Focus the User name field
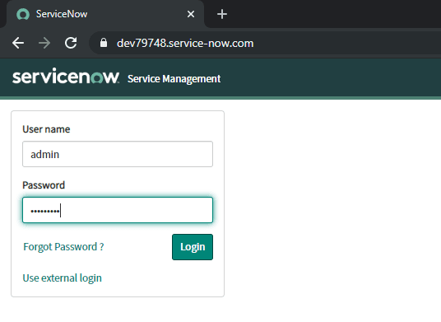 click(118, 154)
